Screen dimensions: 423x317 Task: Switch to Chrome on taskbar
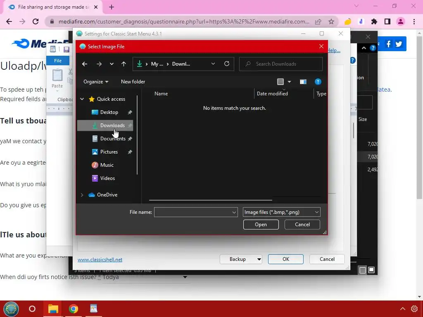point(74,309)
